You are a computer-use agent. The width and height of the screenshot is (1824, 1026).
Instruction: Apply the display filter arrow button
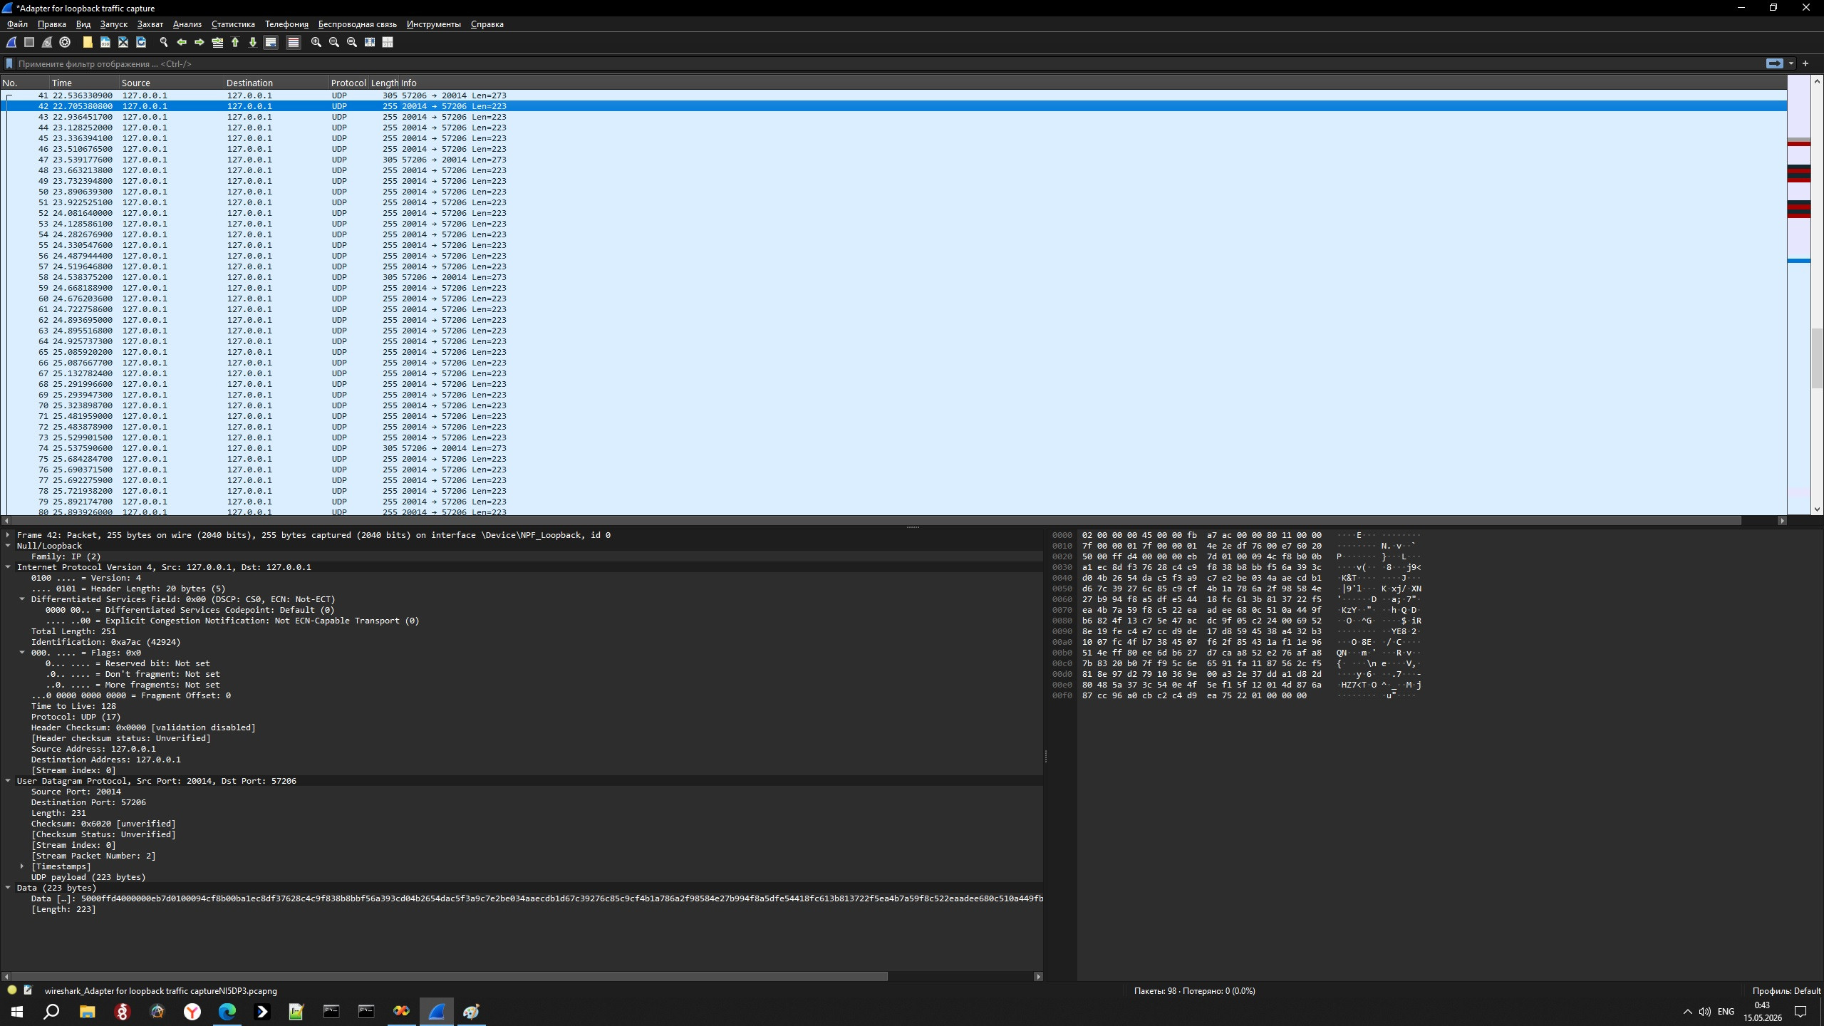coord(1774,63)
